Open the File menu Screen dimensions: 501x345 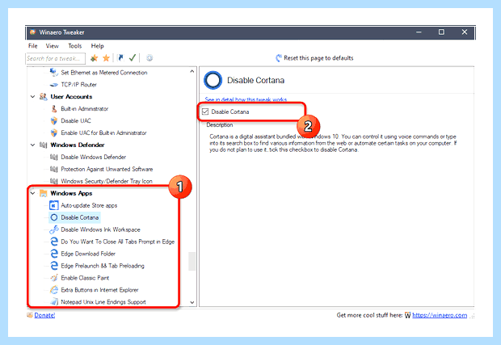tap(32, 46)
